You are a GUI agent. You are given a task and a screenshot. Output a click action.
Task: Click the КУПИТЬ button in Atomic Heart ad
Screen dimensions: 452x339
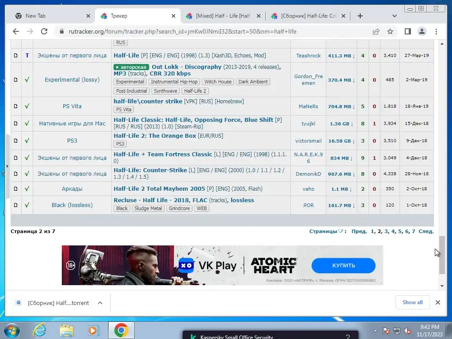point(343,265)
